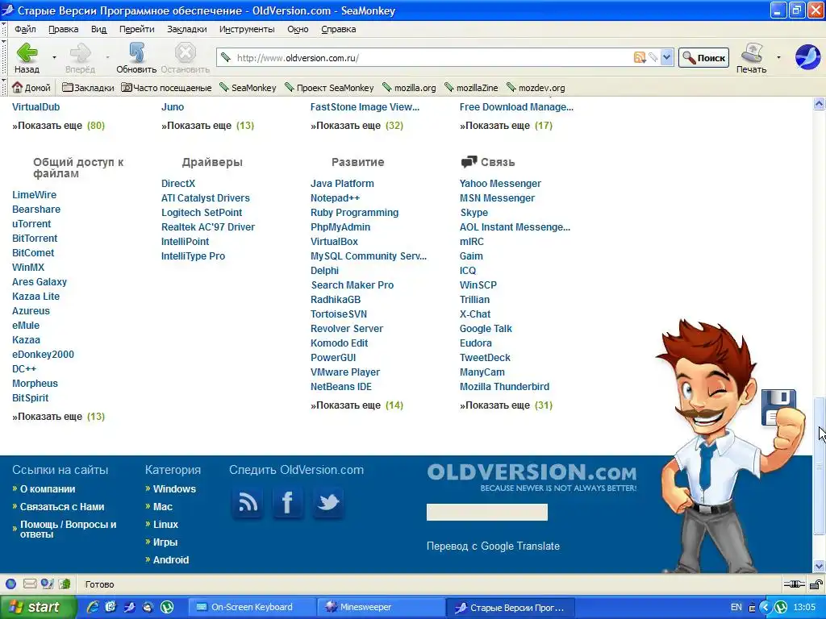Switch to Minesweeper taskbar button
Screen dimensions: 826x619
382,607
